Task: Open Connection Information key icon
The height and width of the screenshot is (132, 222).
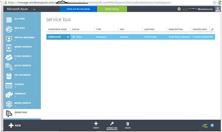Action: click(112, 124)
